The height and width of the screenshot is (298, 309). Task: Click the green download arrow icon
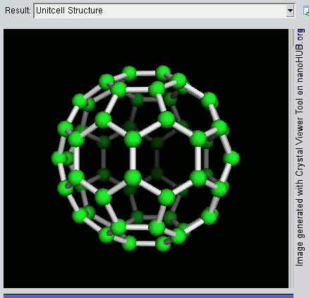pyautogui.click(x=306, y=11)
